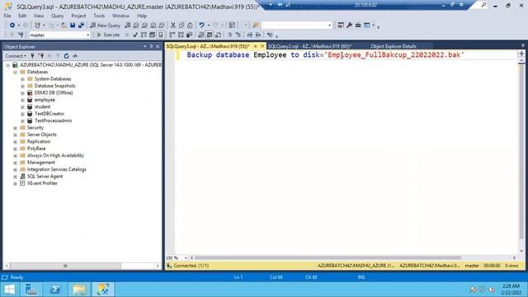Switch to Object Explorer Details tab
528x297 pixels.
[x=394, y=46]
